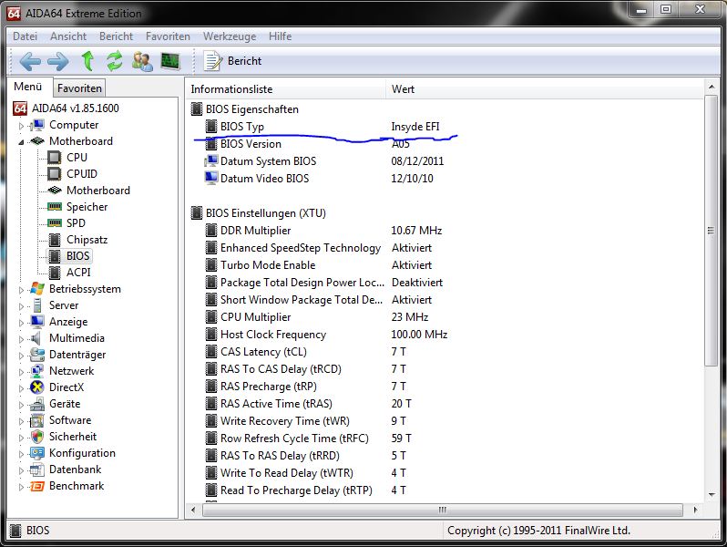Switch to the Menü tab
Screen dimensions: 727x547
(x=28, y=87)
